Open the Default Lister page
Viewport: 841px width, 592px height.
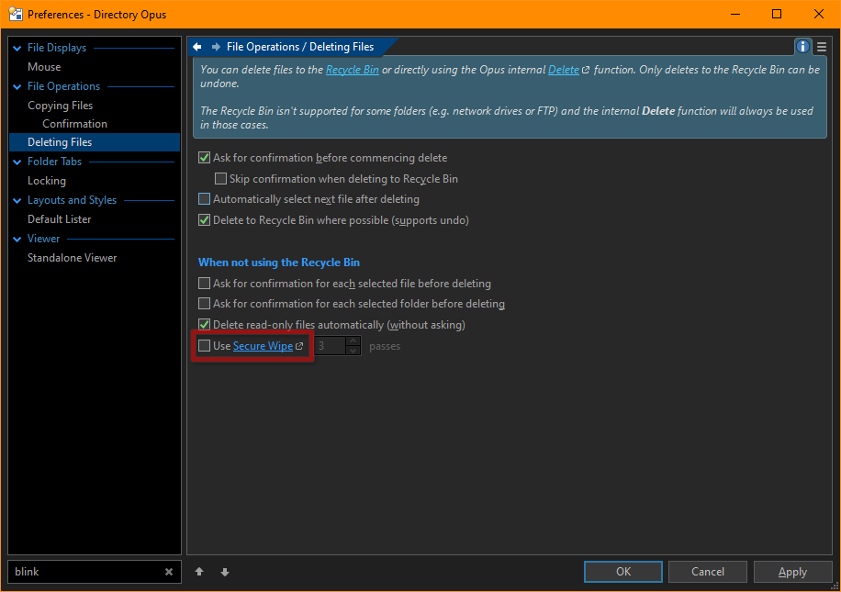pyautogui.click(x=59, y=219)
